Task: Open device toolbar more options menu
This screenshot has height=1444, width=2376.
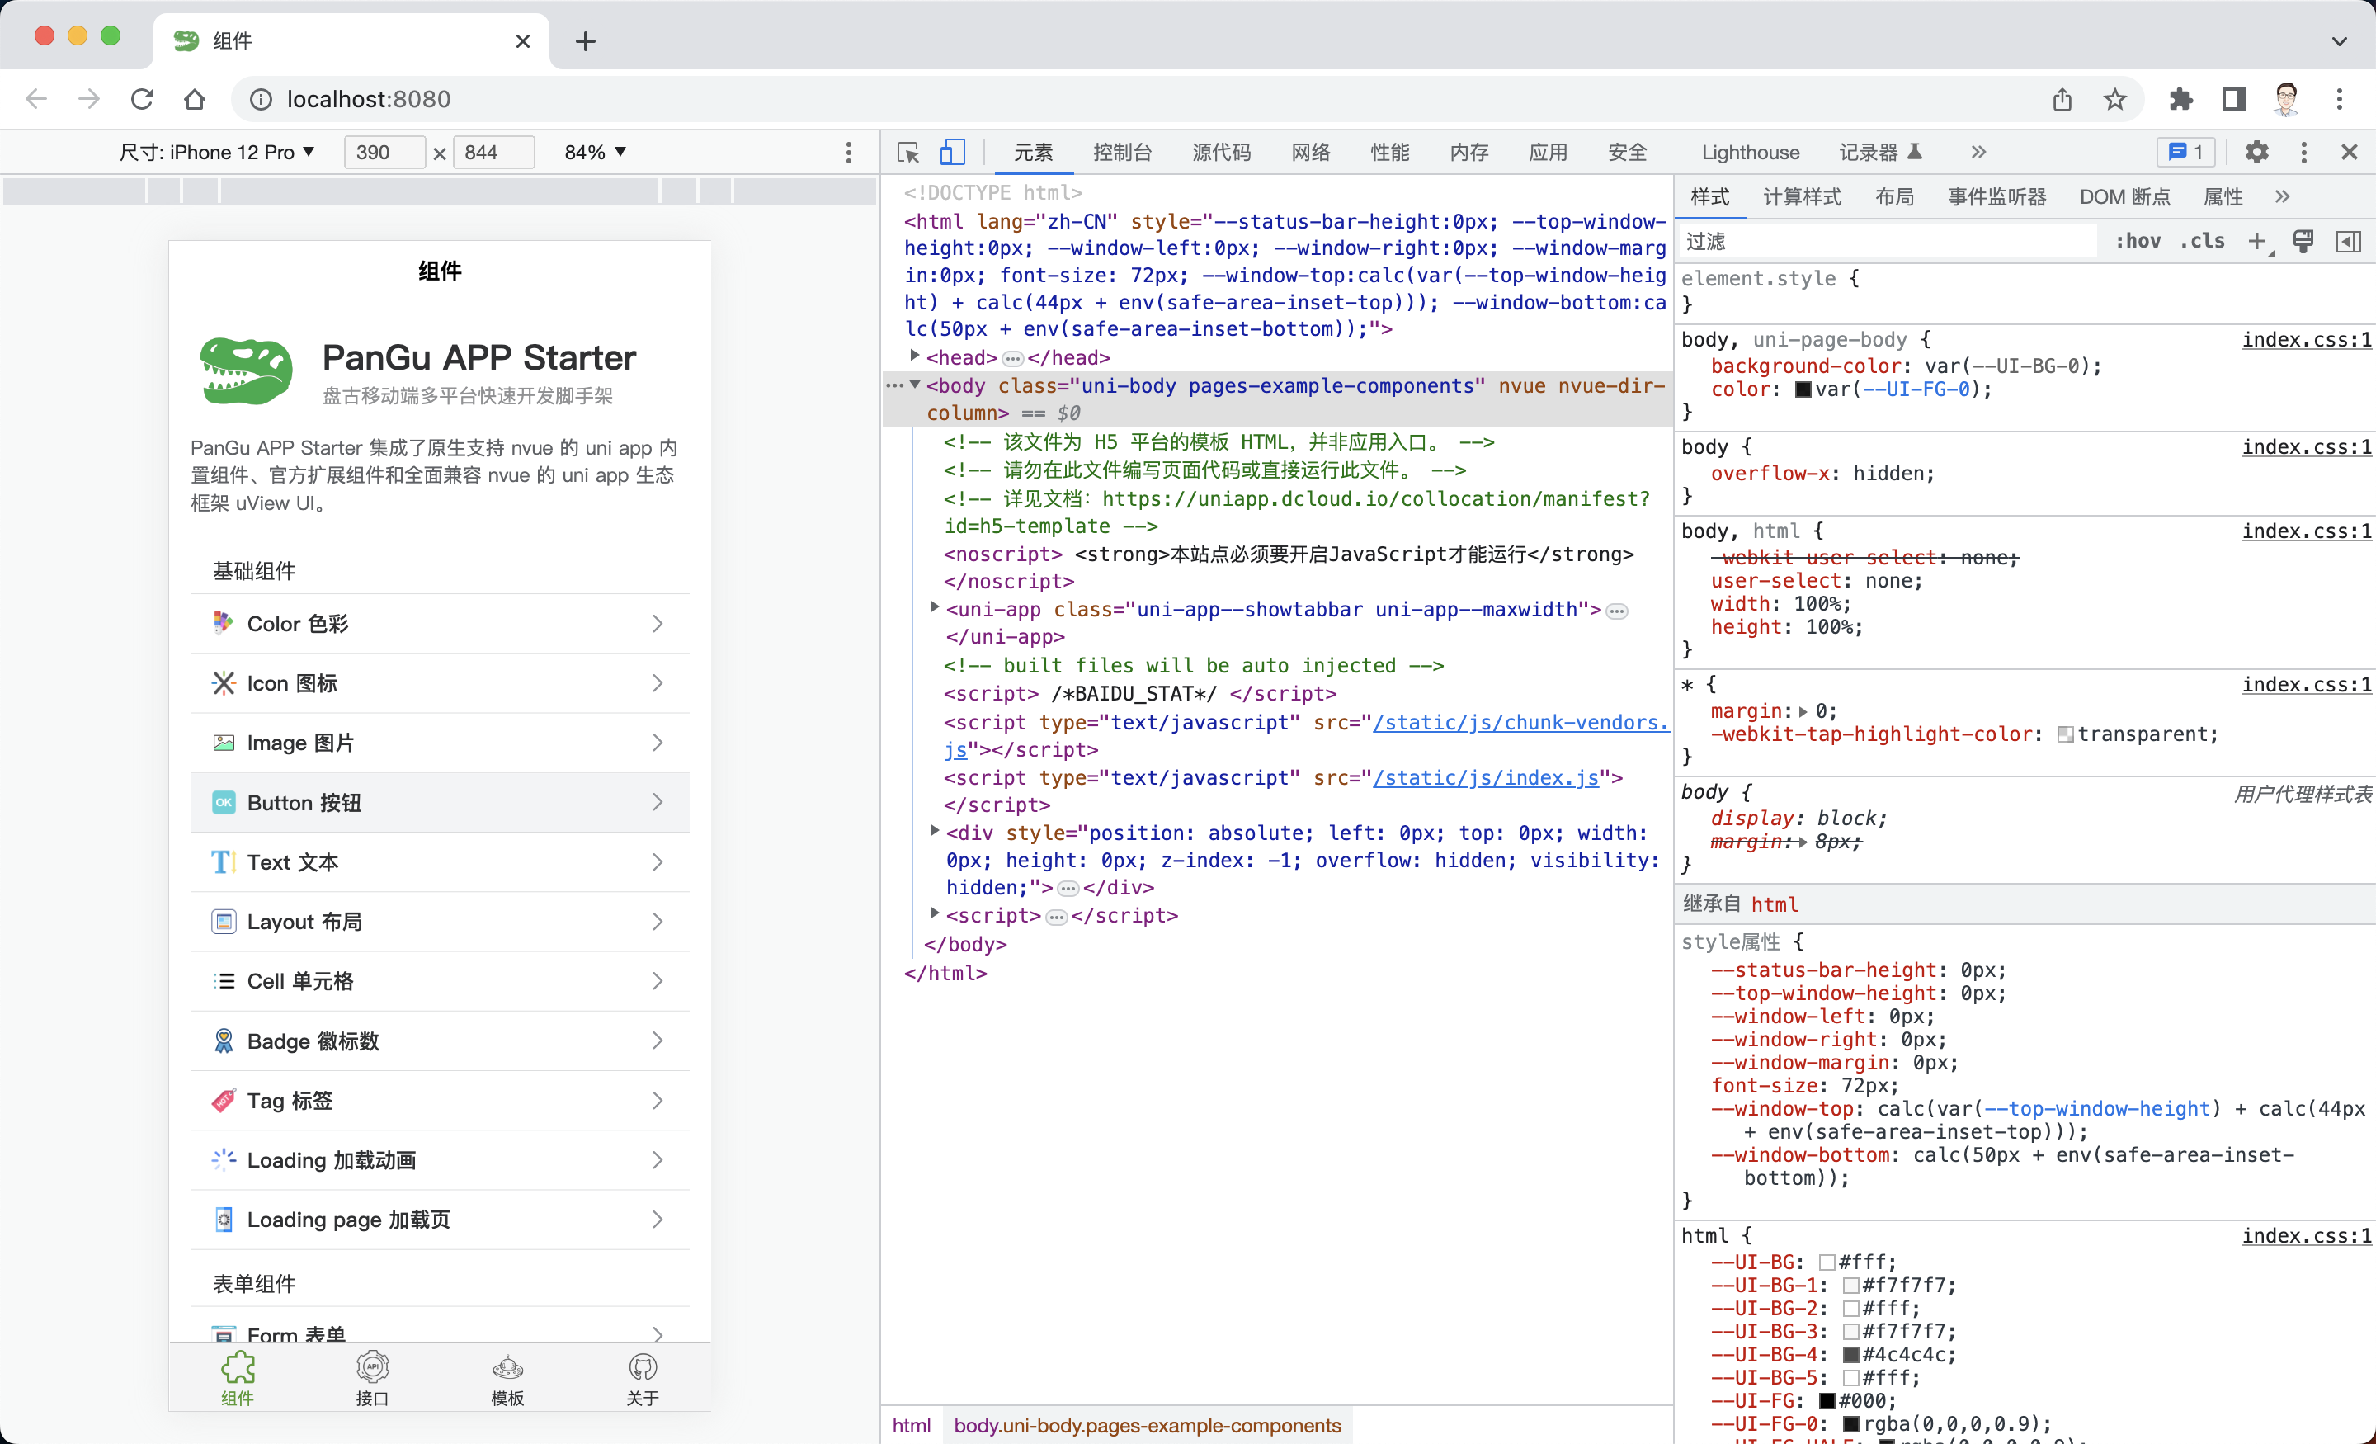Action: [x=849, y=153]
